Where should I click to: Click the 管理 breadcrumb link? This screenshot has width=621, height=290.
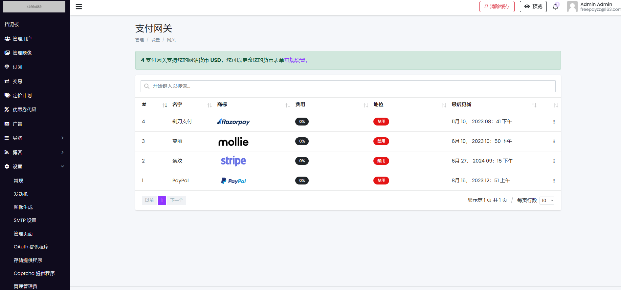pos(140,40)
